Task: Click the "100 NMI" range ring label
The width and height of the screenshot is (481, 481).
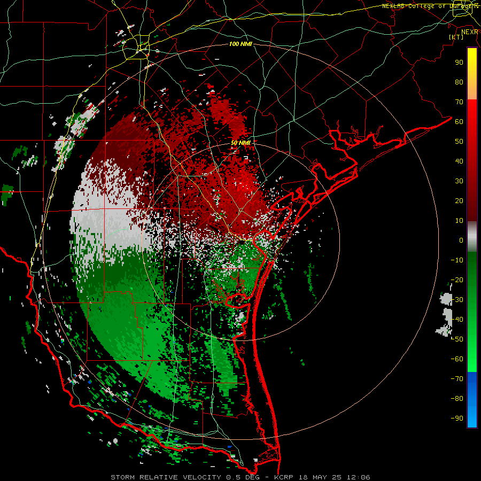Action: 241,44
